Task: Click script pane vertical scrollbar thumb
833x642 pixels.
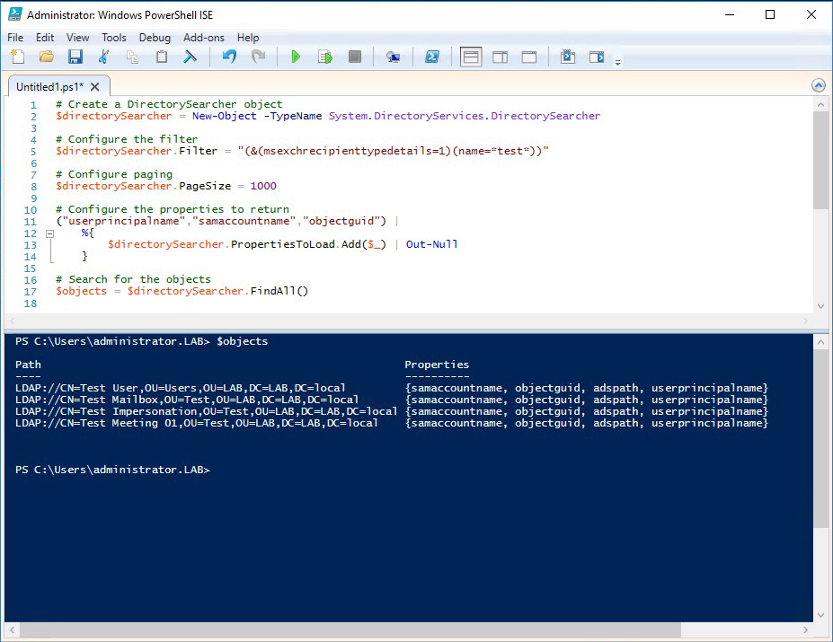Action: point(820,161)
